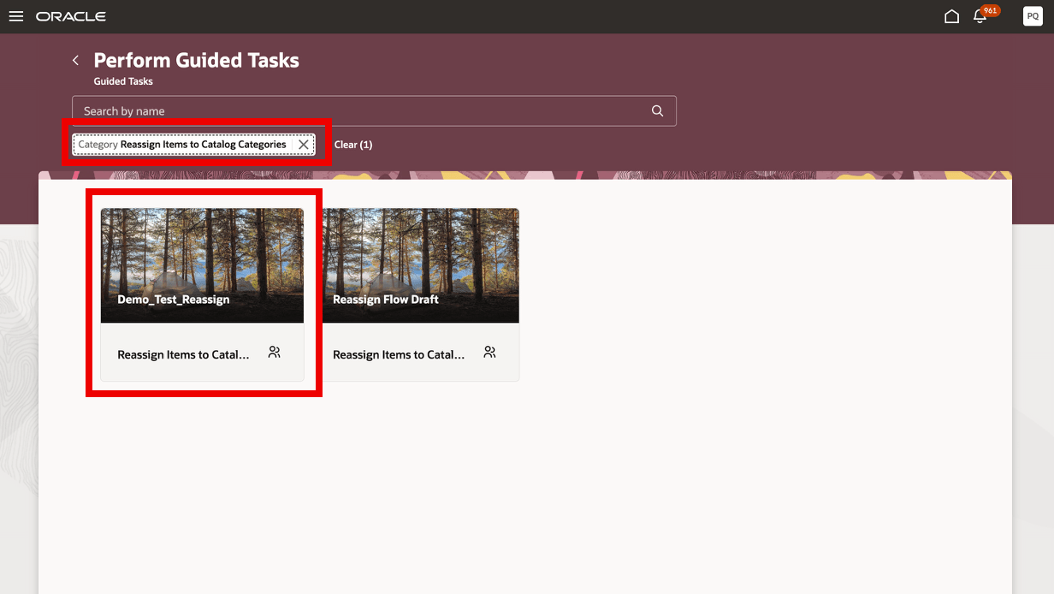Click the Oracle logo
Screen dimensions: 1054x594
click(x=72, y=15)
